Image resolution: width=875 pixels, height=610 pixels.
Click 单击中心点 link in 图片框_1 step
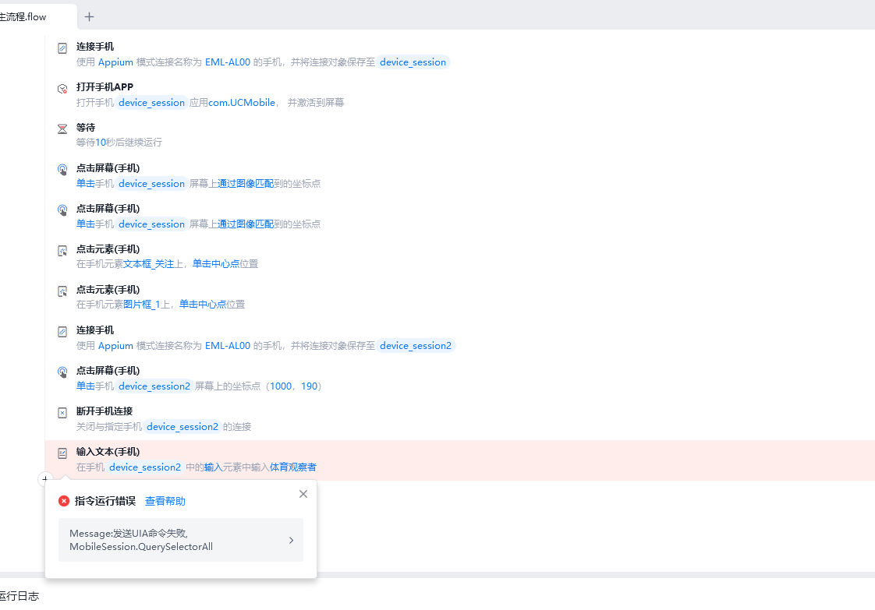(203, 305)
